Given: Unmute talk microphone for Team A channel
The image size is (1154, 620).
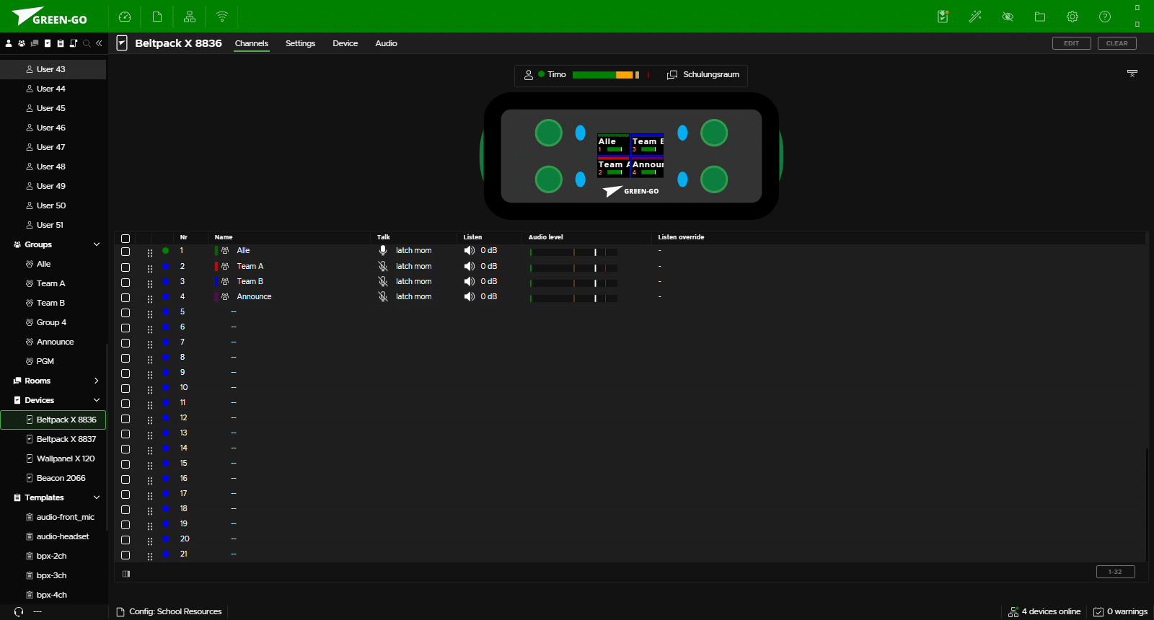Looking at the screenshot, I should tap(383, 266).
